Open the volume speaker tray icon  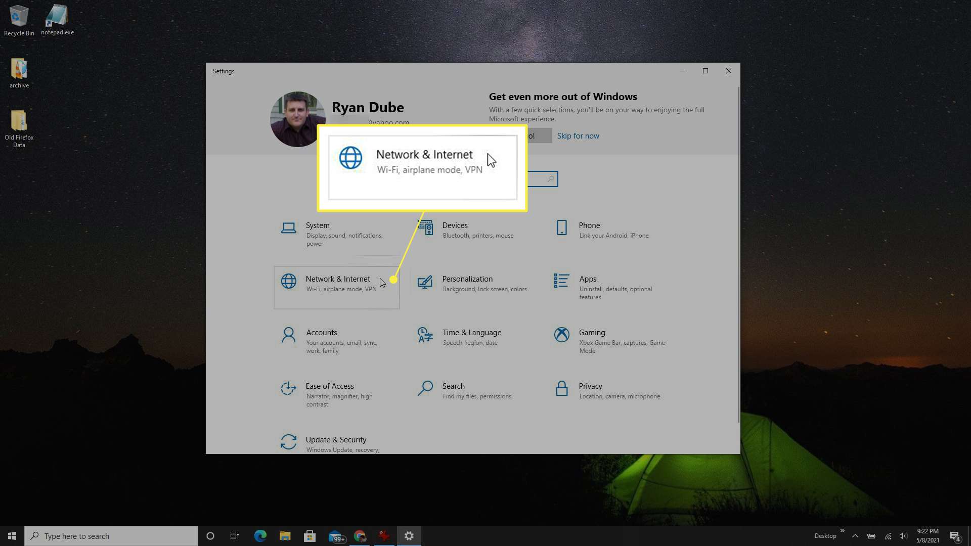[x=903, y=536]
